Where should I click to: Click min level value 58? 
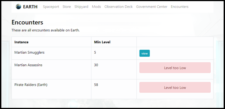[x=96, y=85]
